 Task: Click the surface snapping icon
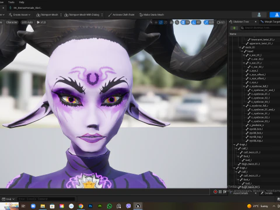coord(177,23)
